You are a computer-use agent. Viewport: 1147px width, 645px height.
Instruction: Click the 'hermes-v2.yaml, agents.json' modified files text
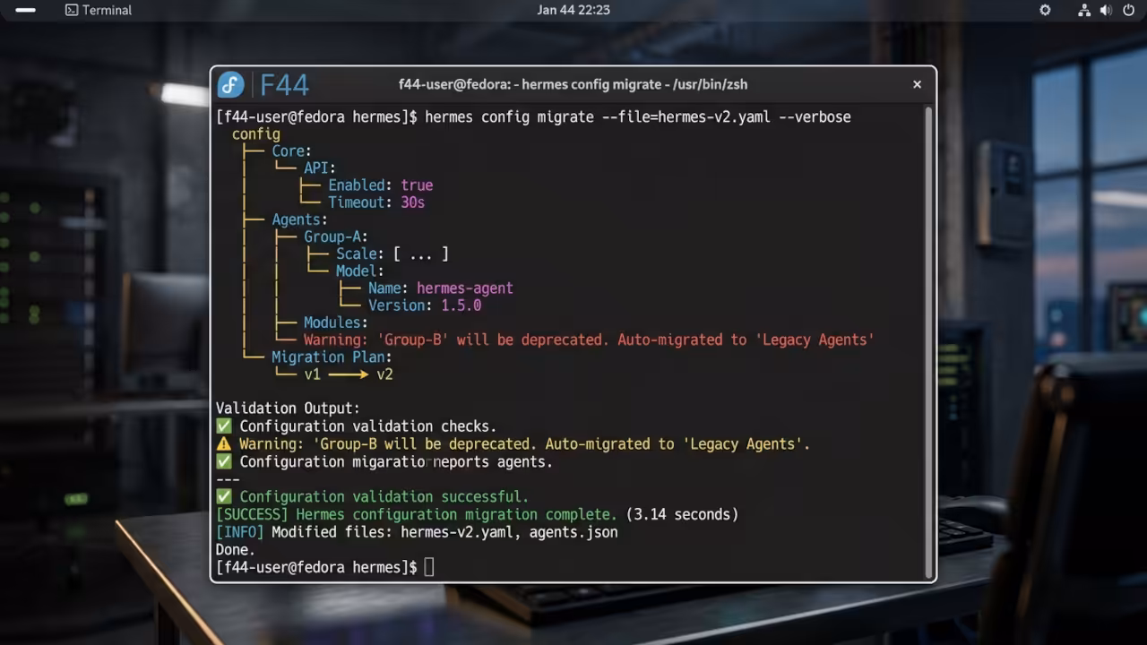(x=509, y=532)
